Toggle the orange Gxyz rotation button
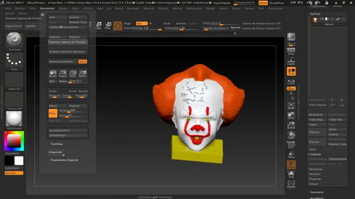This screenshot has width=355, height=199. pos(291,88)
